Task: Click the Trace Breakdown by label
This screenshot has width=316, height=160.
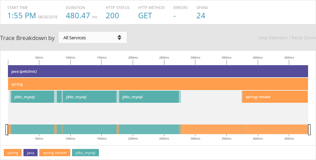Action: click(x=28, y=38)
